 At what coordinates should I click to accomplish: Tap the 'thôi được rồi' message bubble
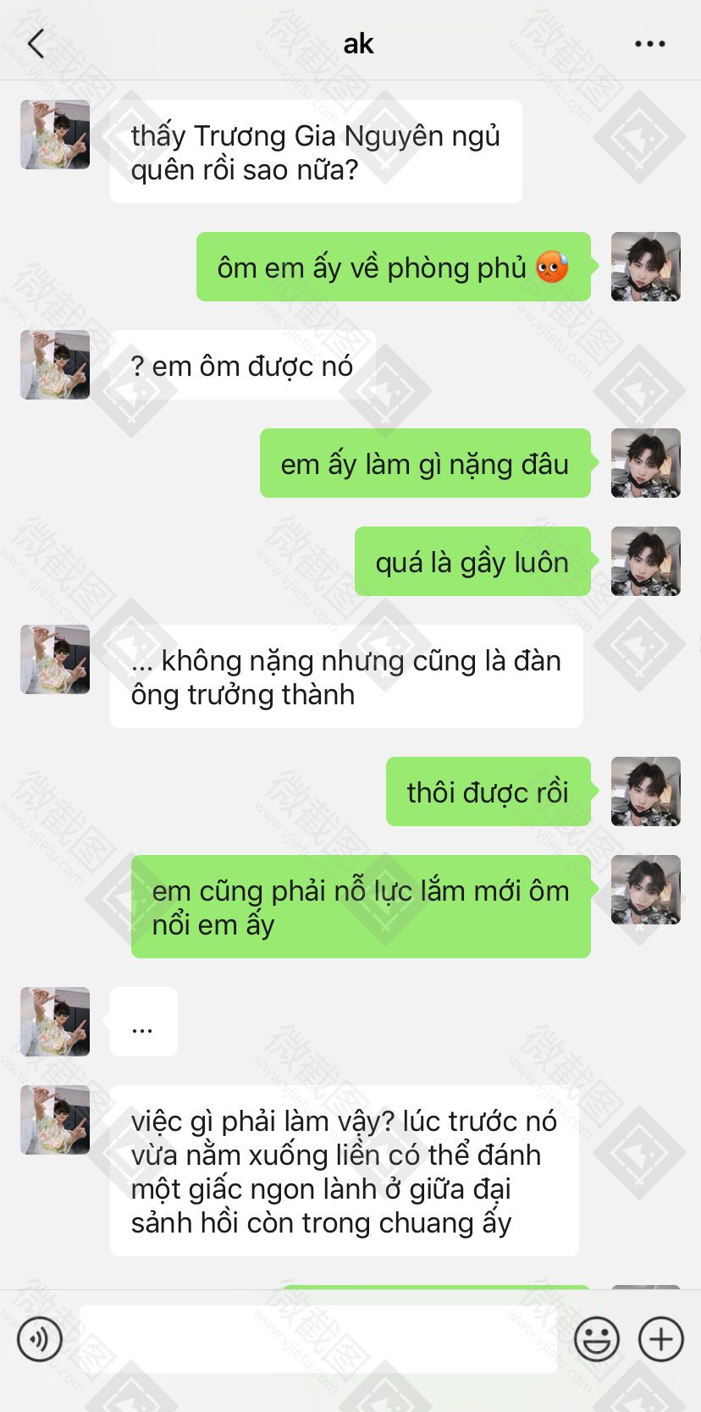coord(488,791)
